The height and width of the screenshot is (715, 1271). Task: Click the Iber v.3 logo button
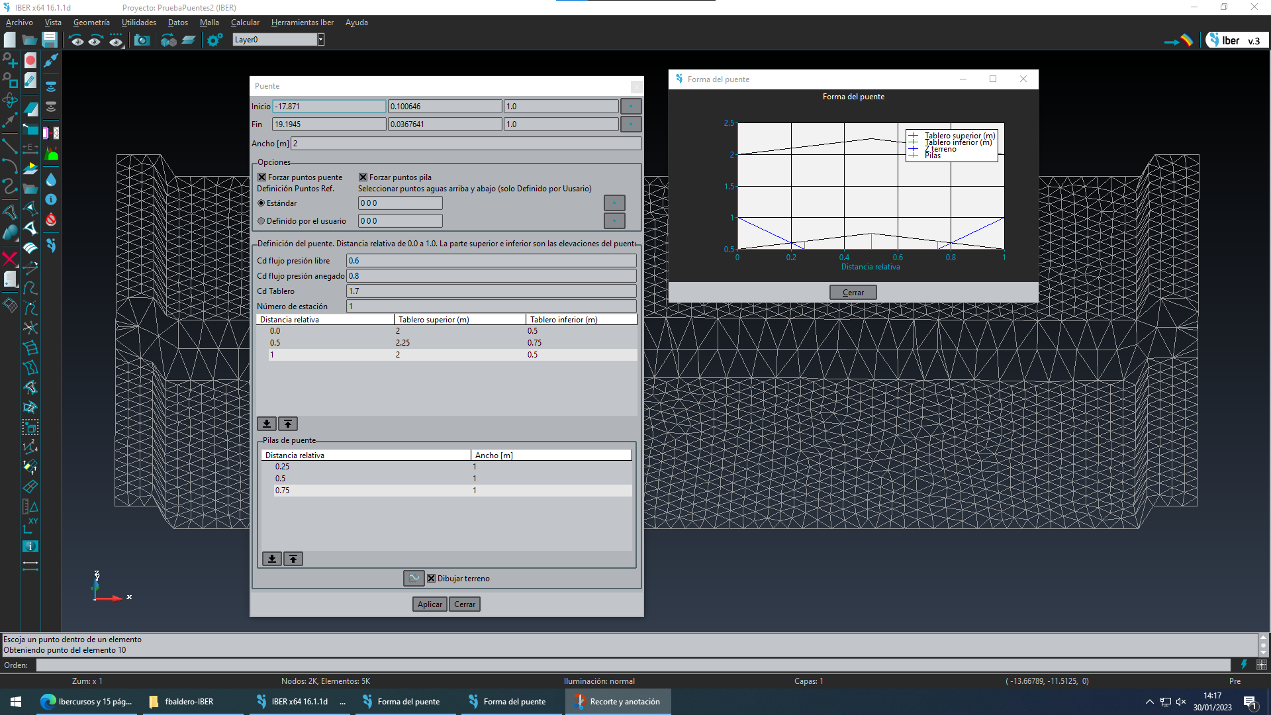click(1237, 40)
